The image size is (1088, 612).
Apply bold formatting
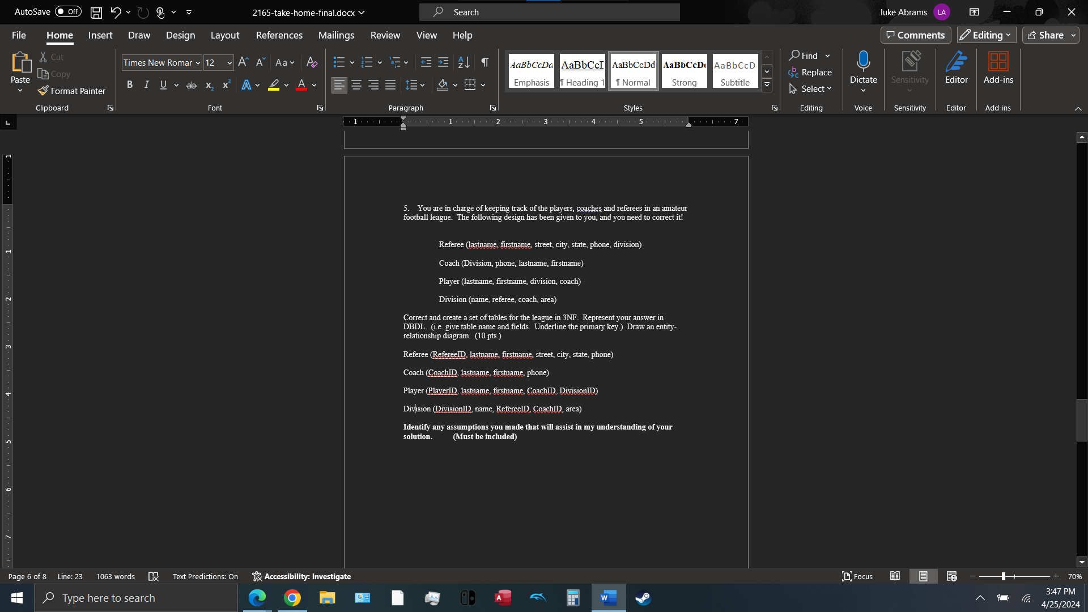pyautogui.click(x=129, y=85)
